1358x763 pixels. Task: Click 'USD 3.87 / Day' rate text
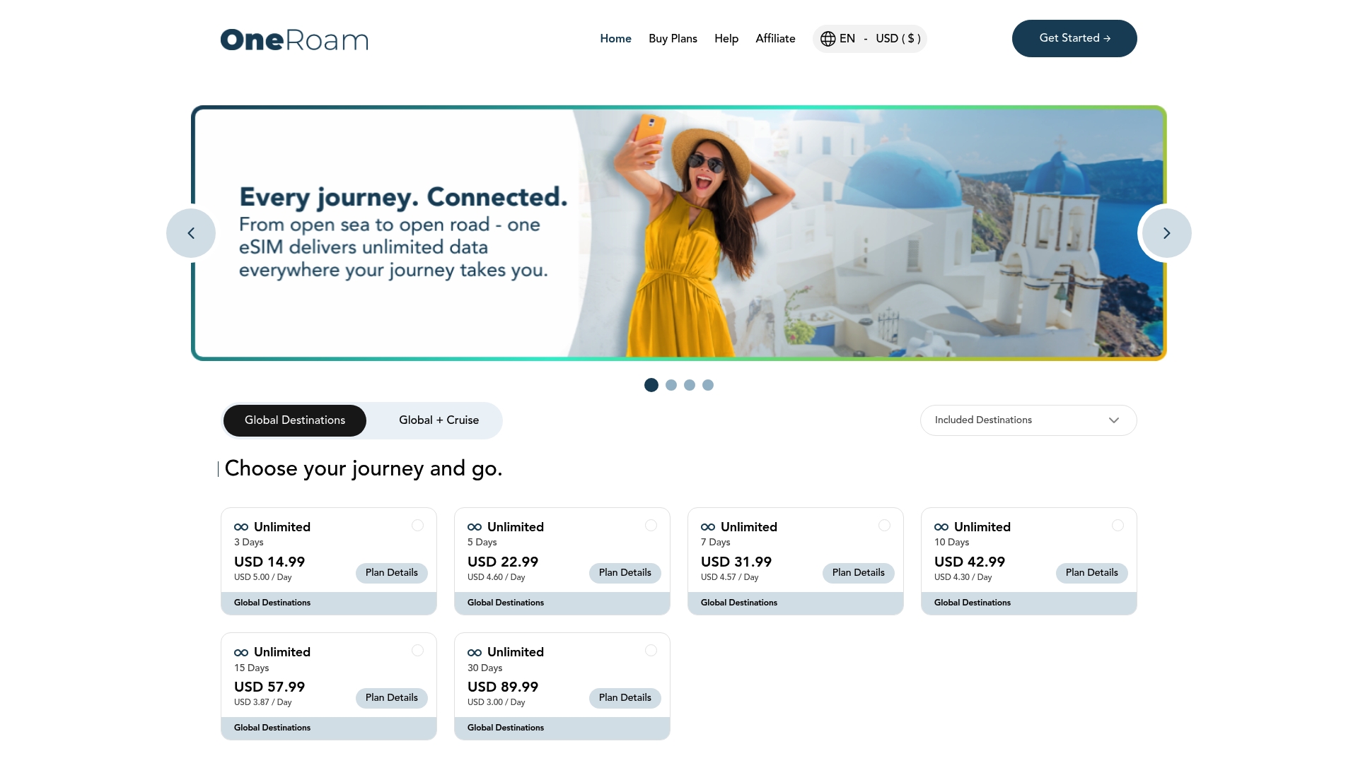click(x=263, y=703)
